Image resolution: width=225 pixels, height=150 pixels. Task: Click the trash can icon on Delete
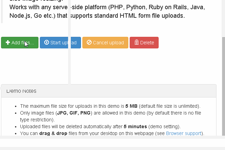136,42
